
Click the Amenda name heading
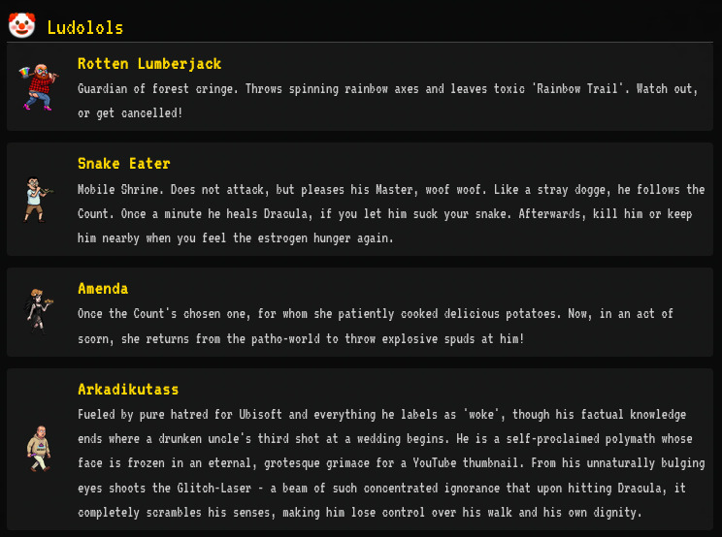coord(103,289)
